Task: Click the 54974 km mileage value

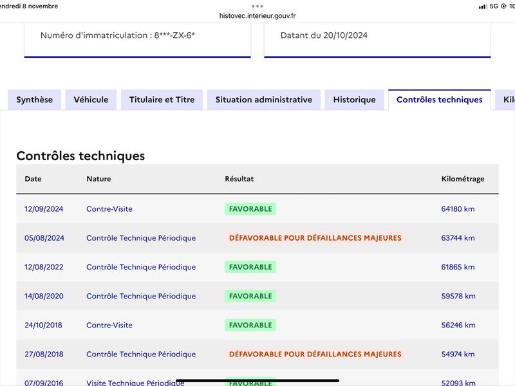Action: (458, 354)
